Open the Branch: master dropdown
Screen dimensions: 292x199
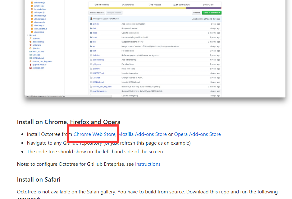click(97, 13)
